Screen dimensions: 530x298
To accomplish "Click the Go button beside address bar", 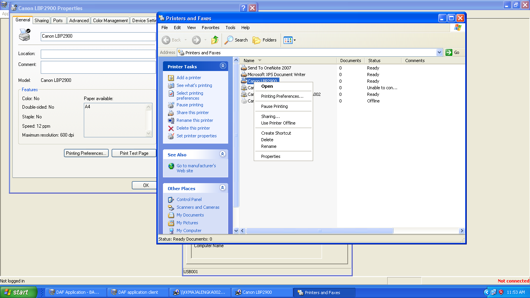I will (453, 52).
